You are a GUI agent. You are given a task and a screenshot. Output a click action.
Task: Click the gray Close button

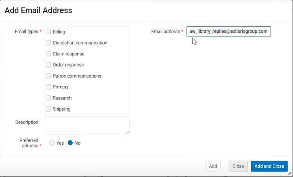238,166
